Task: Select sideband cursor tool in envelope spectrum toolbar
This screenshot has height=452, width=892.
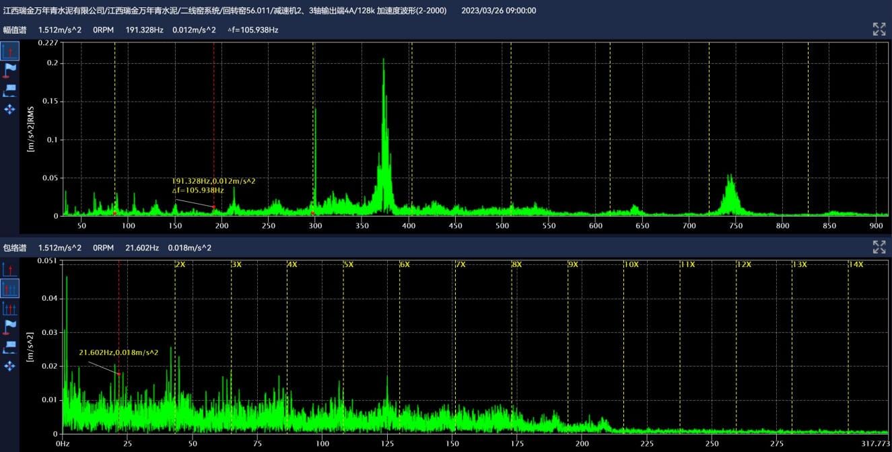Action: point(9,309)
